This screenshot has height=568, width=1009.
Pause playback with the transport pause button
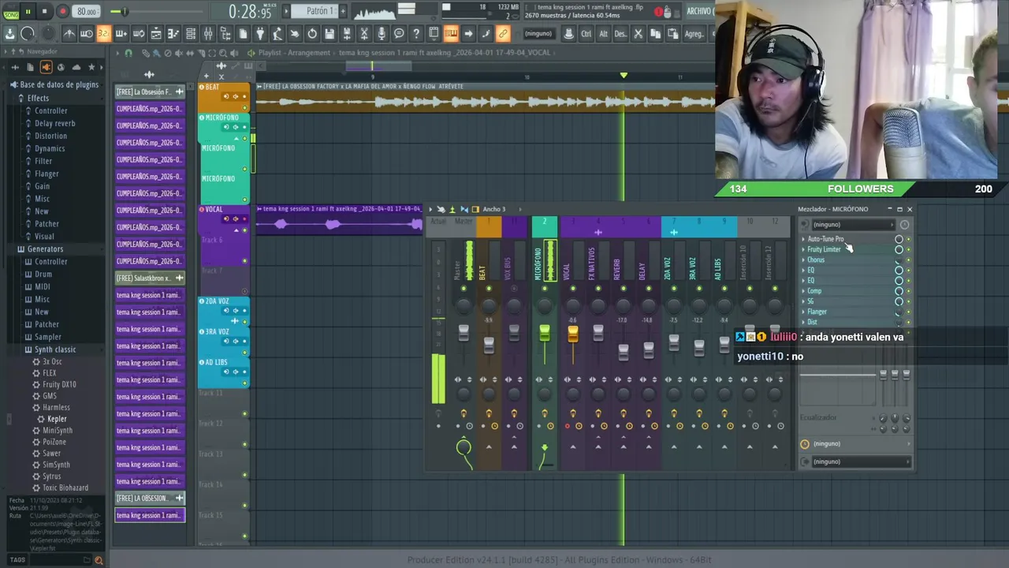(28, 11)
